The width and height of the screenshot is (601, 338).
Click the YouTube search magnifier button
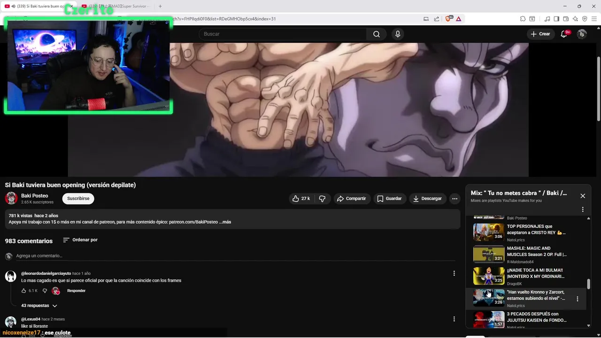(376, 34)
